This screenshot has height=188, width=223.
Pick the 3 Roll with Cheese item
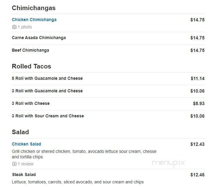tap(31, 103)
